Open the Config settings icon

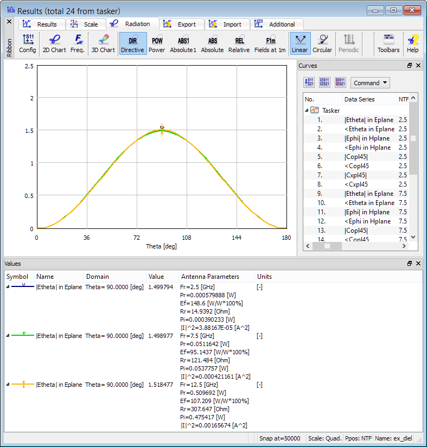coord(28,43)
